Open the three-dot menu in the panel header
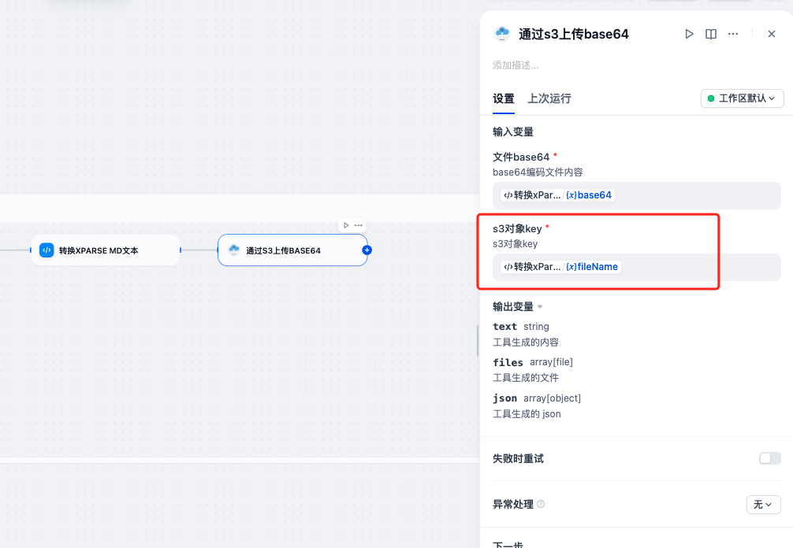 click(x=733, y=34)
